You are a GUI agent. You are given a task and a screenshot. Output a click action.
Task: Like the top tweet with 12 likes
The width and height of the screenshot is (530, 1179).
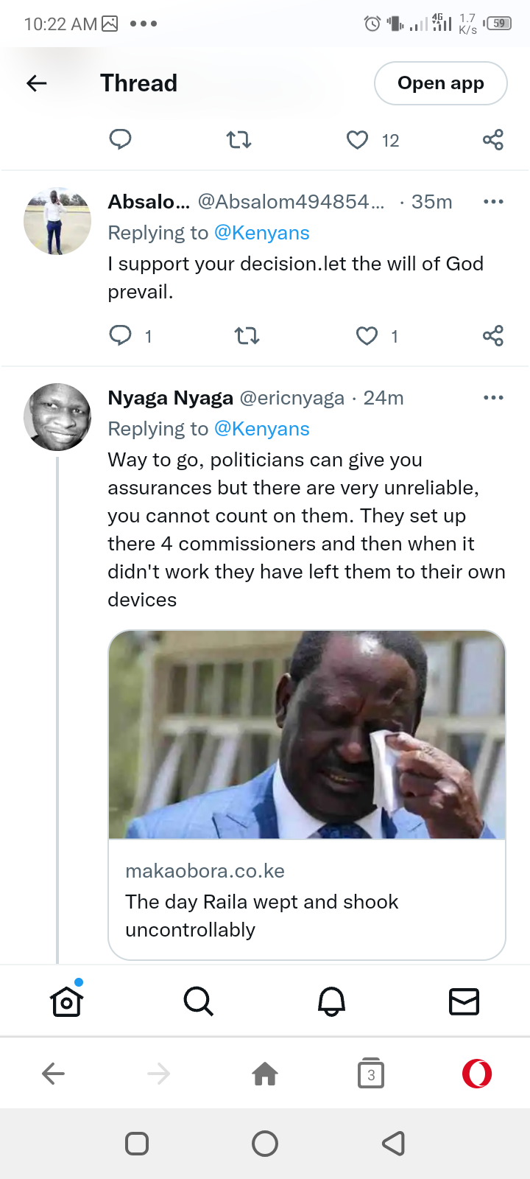coord(357,140)
